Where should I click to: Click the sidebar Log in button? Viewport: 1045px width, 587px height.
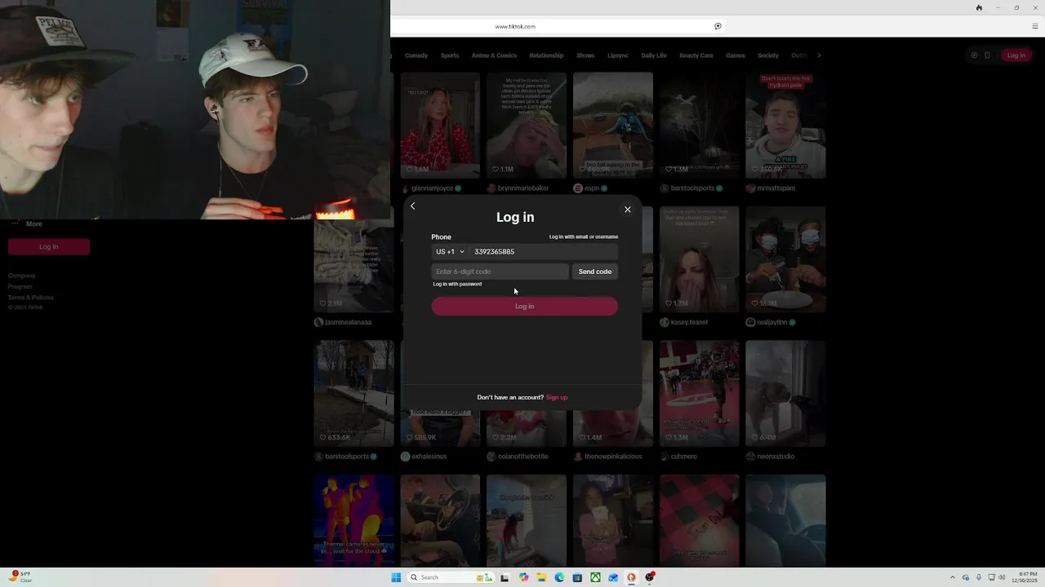tap(49, 247)
